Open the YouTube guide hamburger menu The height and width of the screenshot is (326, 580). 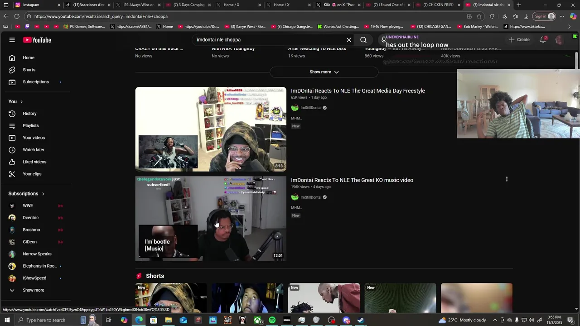tap(12, 40)
